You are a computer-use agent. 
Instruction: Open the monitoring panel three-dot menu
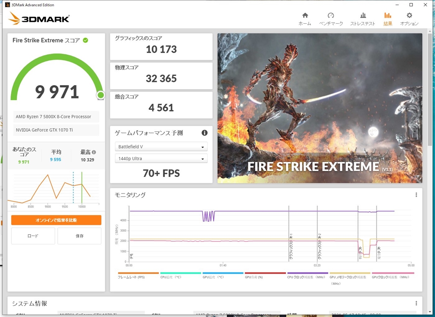416,195
